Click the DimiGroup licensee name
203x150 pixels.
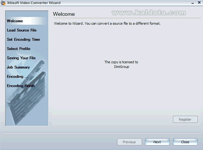point(121,67)
